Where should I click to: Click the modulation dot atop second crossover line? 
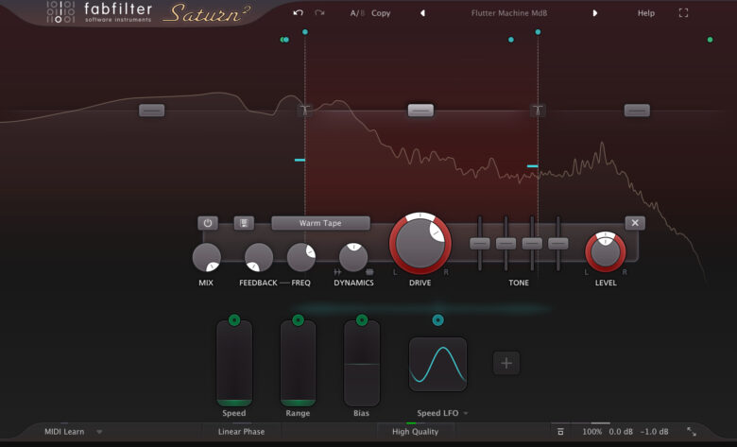[538, 32]
